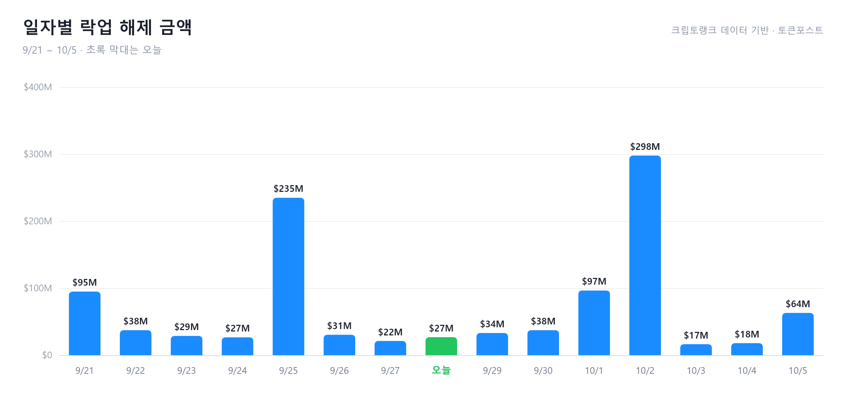This screenshot has width=846, height=395.
Task: Click the chart title 일자별 락업 해제 금액
Action: 108,27
